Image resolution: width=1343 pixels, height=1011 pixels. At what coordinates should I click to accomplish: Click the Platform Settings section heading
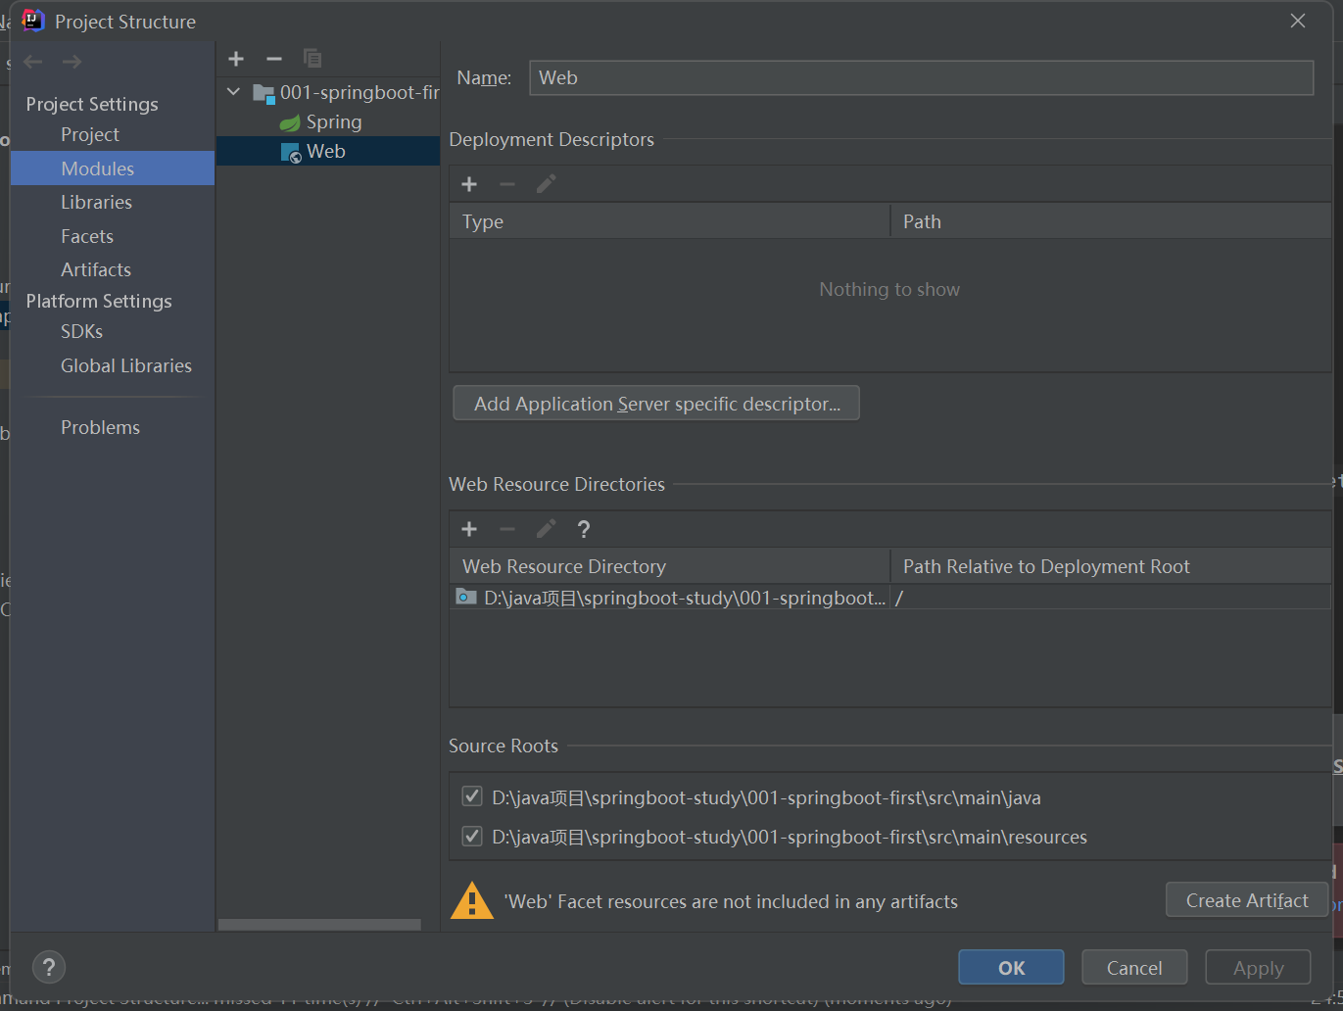(99, 301)
